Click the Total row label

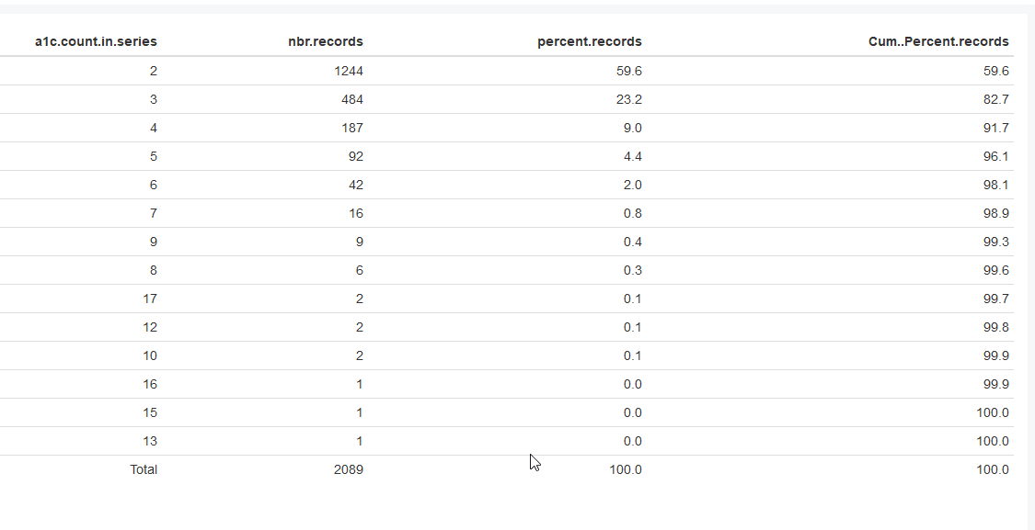pos(144,469)
